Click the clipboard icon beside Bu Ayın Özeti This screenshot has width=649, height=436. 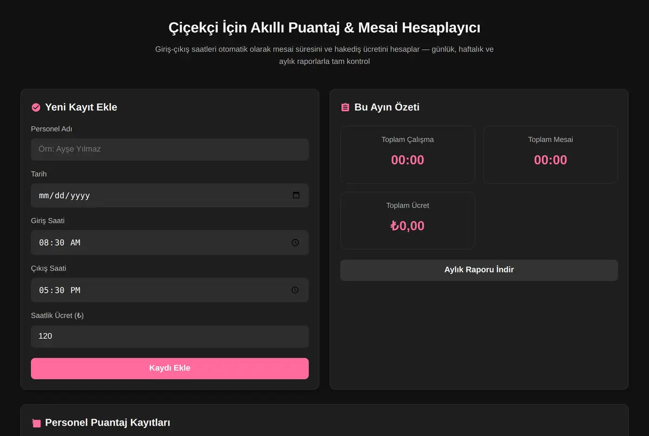(345, 107)
